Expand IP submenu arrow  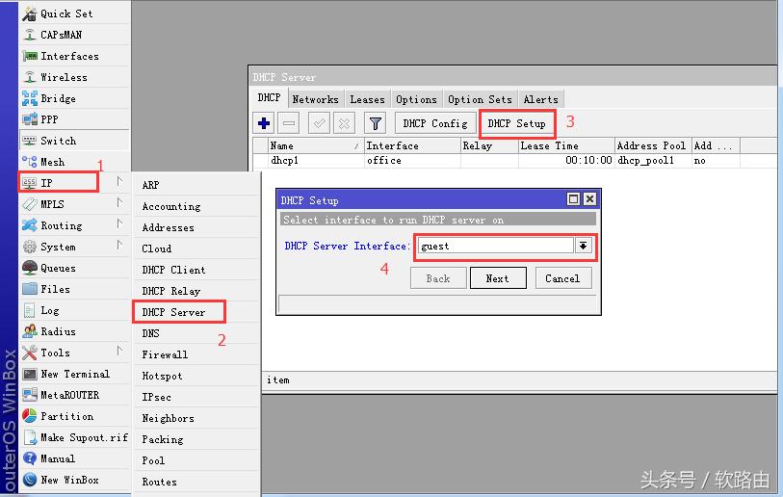pos(119,181)
